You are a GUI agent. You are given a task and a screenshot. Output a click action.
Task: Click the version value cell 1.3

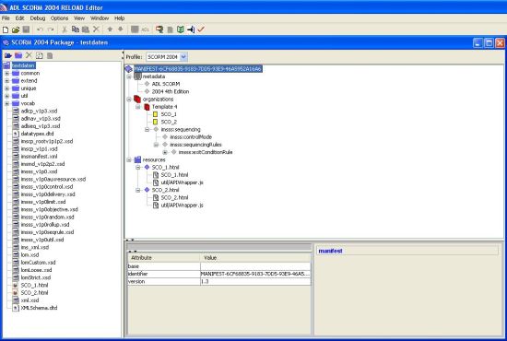pos(255,281)
